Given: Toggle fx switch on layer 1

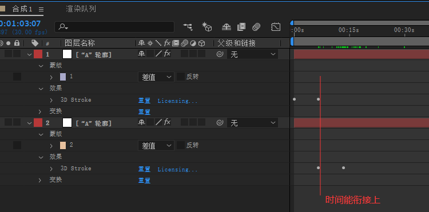Looking at the screenshot, I should pyautogui.click(x=167, y=54).
